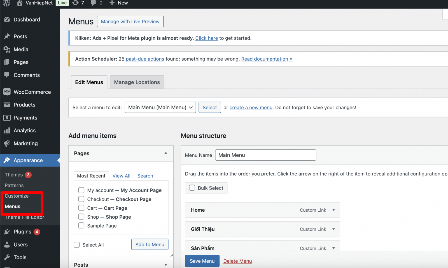Image resolution: width=448 pixels, height=268 pixels.
Task: Open the Select a menu to edit dropdown
Action: (x=160, y=107)
